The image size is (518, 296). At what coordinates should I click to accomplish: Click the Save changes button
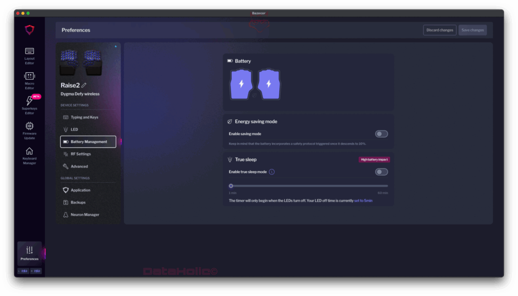[472, 30]
